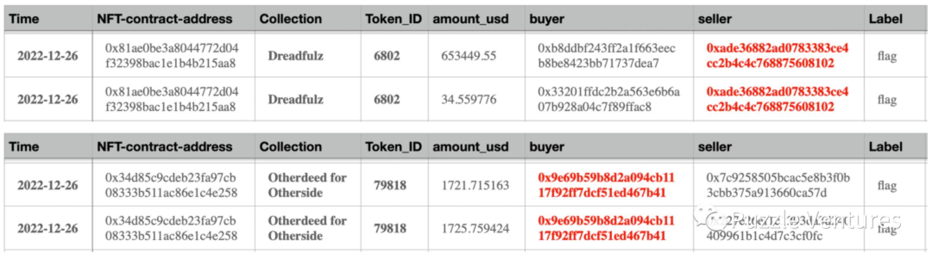Select the 653449.55 amount cell
The width and height of the screenshot is (932, 259).
(468, 56)
